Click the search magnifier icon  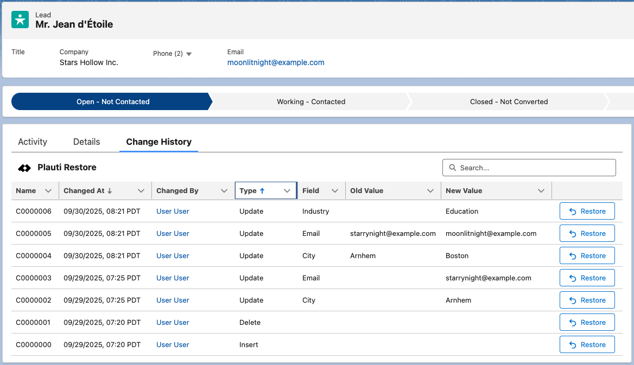point(453,168)
